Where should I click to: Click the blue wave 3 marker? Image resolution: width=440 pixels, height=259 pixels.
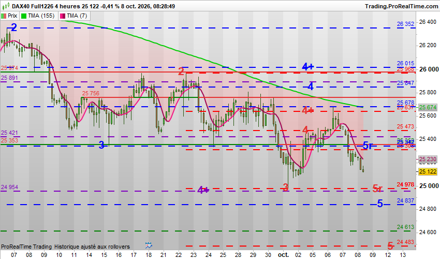pos(101,145)
